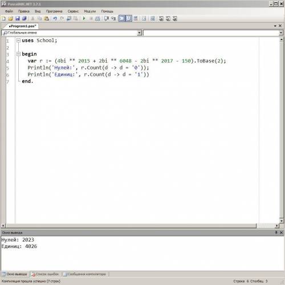This screenshot has height=285, width=285.
Task: Open the Глобальные имена dropdown list
Action: 140,33
